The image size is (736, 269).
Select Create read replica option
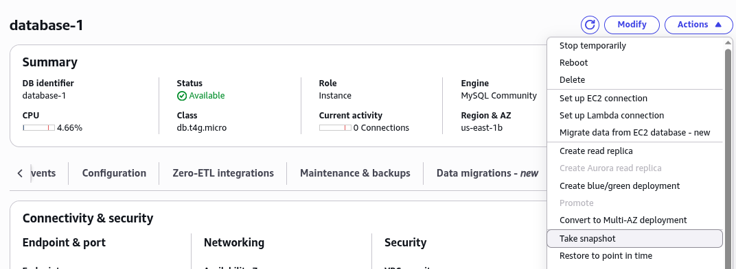[635, 151]
